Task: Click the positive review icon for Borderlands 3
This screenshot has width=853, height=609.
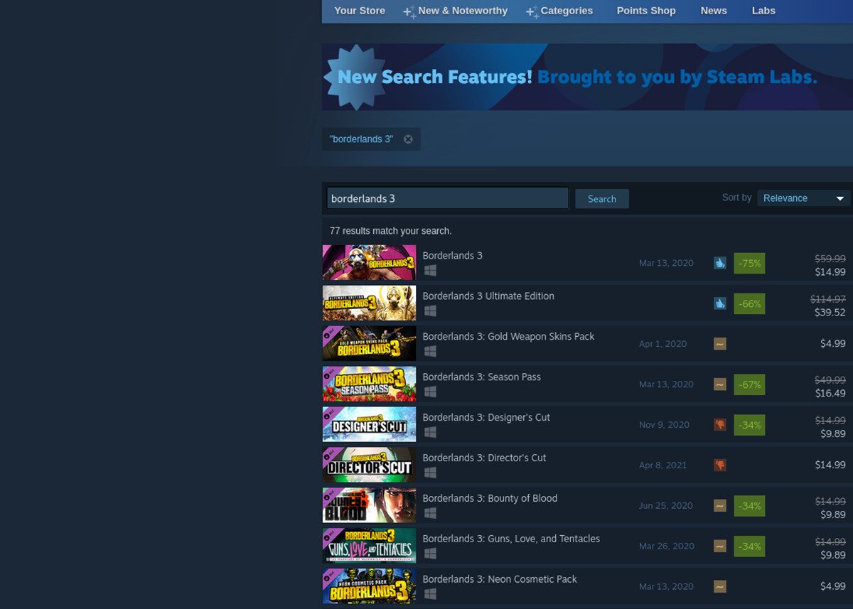Action: point(720,263)
